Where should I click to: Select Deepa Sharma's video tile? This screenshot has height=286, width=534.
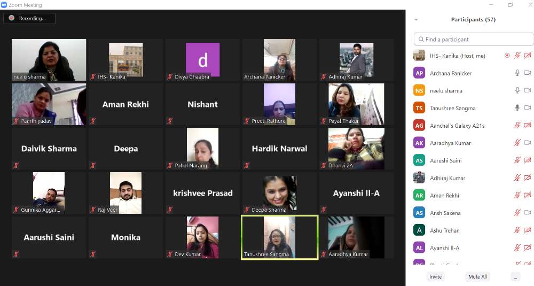point(280,193)
